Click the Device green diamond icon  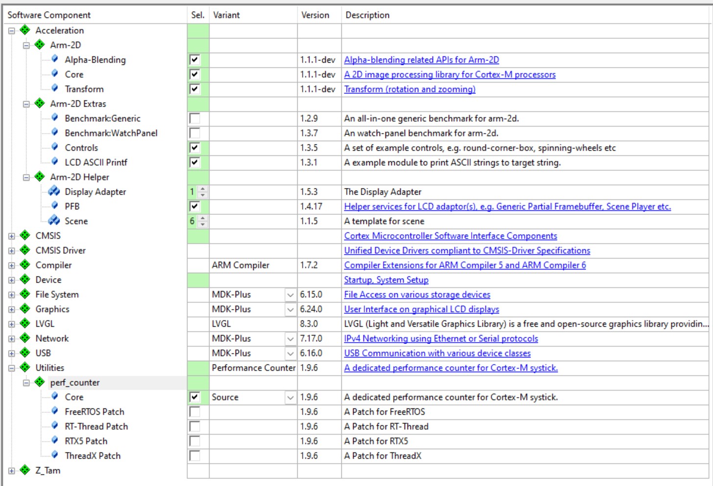25,280
